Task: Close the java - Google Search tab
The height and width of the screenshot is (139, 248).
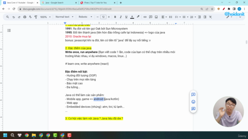Action: (x=76, y=3)
